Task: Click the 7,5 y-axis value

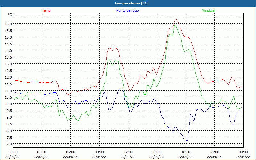Action: 9,137
